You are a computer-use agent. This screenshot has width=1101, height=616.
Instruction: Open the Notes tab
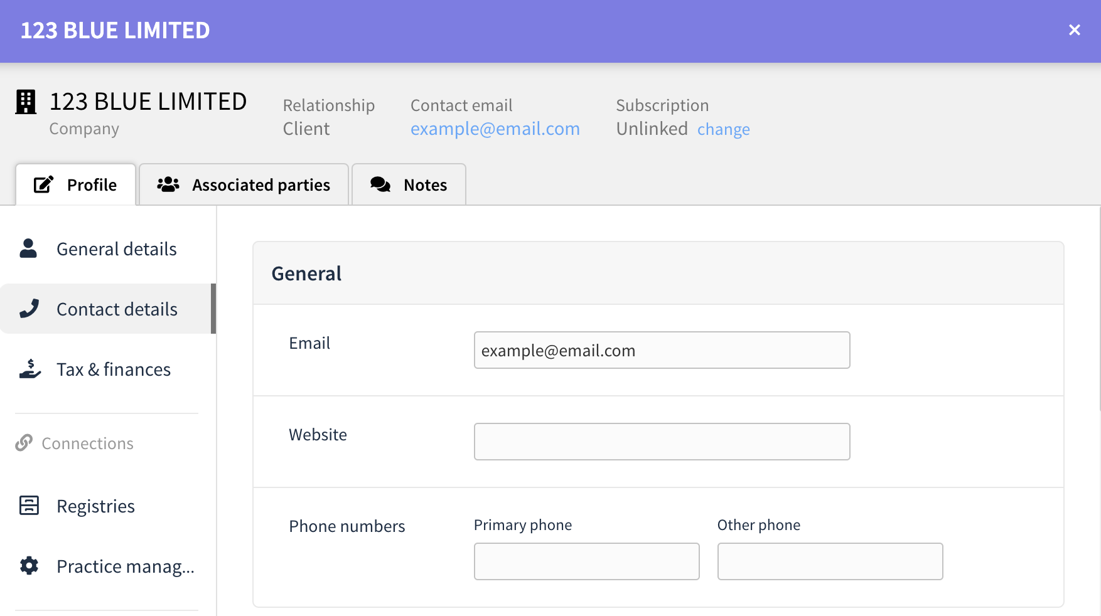tap(409, 184)
